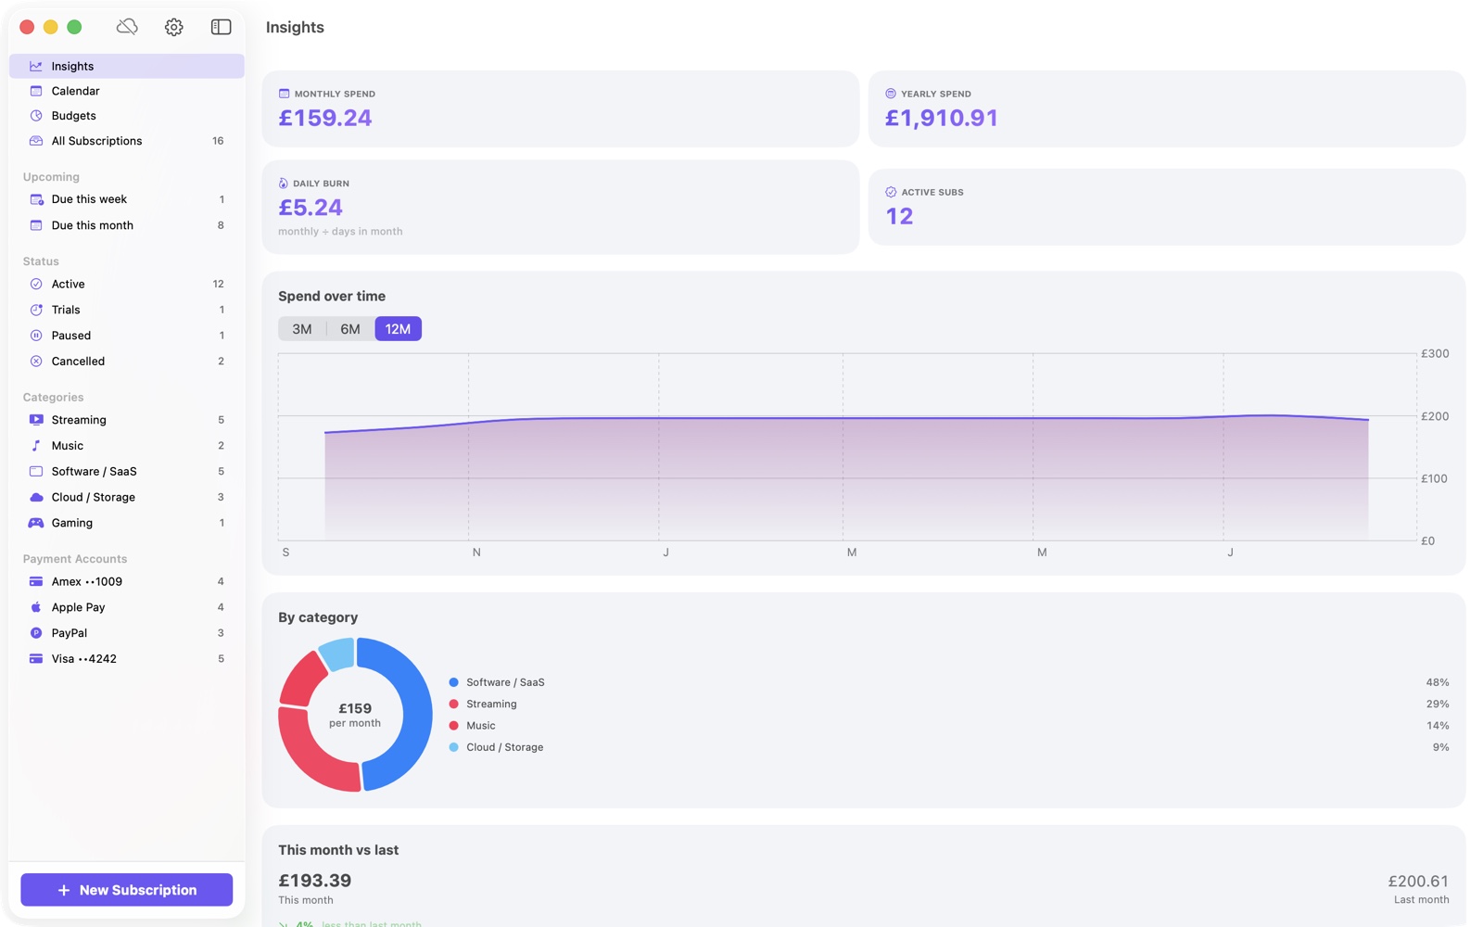
Task: Click the blue Software / SaaS legend dot
Action: tap(453, 682)
